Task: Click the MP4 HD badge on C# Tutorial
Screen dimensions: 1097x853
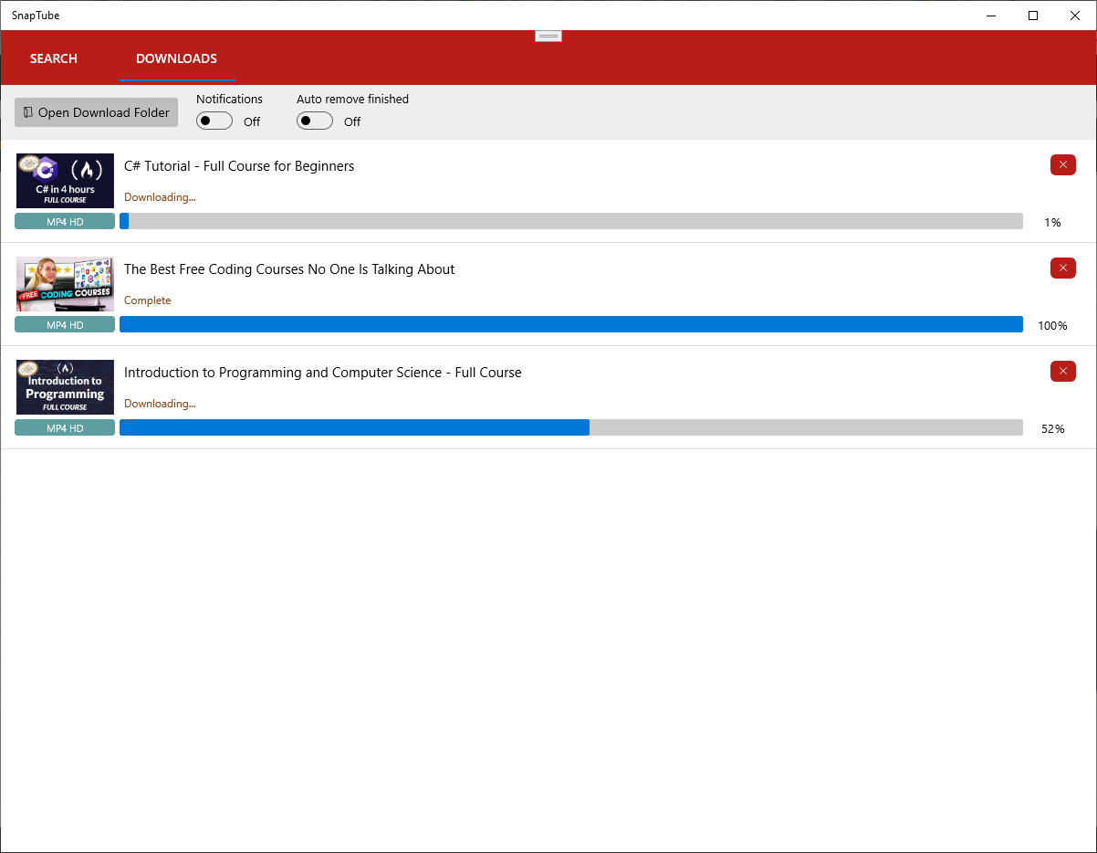Action: pyautogui.click(x=64, y=220)
